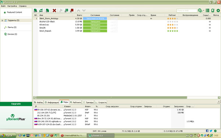
Task: Expand the Торренты (5) tree node
Action: click(2, 20)
